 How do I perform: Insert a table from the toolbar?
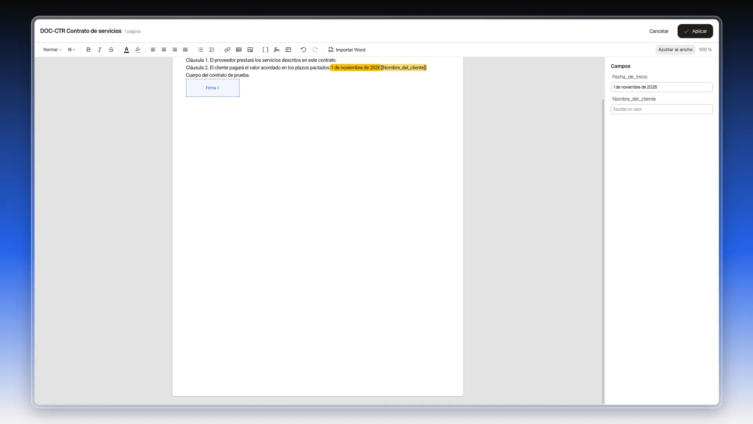pos(238,50)
